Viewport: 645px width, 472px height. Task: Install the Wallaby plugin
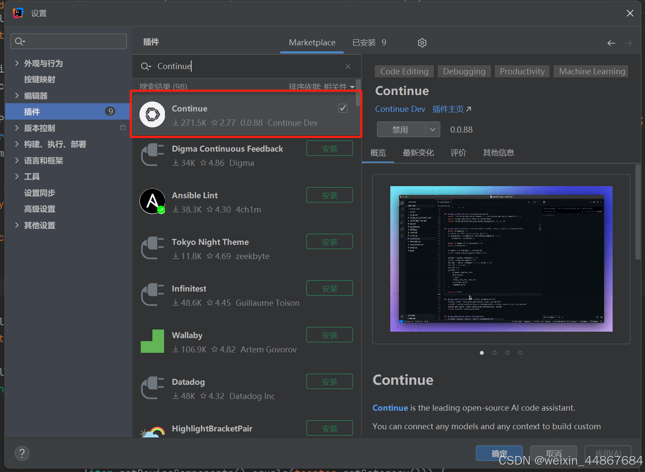click(x=330, y=335)
